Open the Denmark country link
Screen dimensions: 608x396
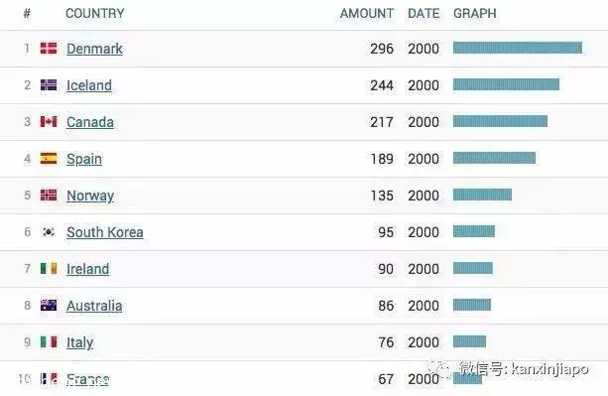[x=94, y=49]
